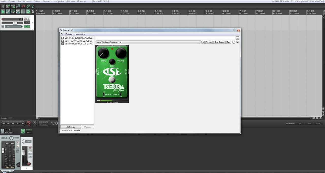Click the Pause transport button
Viewport: 325px width, 173px height.
[x=18, y=123]
